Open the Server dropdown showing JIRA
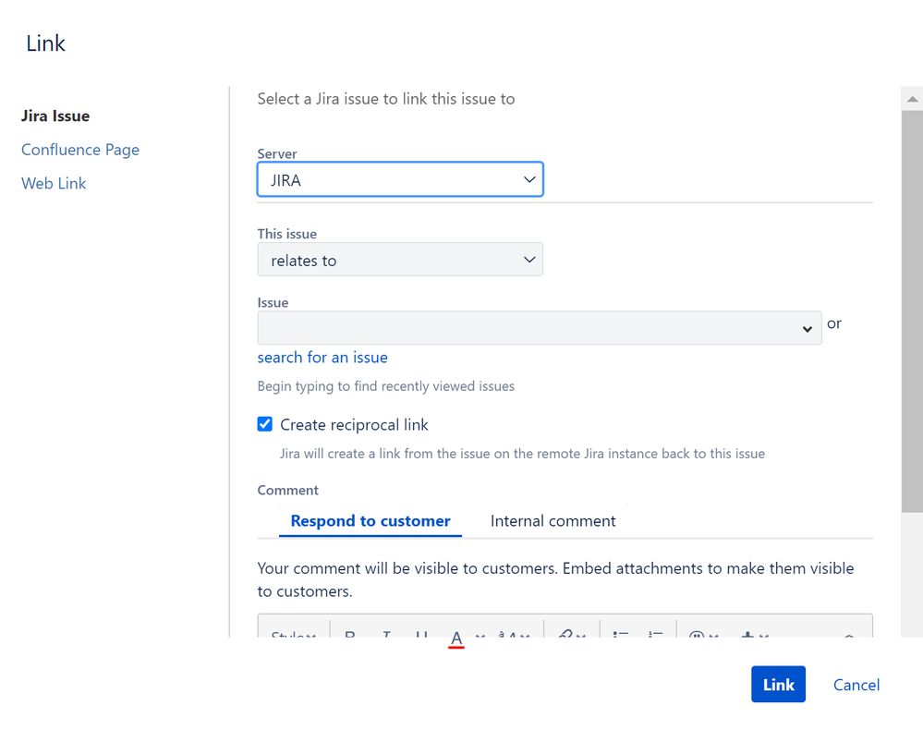The image size is (923, 730). [x=400, y=179]
